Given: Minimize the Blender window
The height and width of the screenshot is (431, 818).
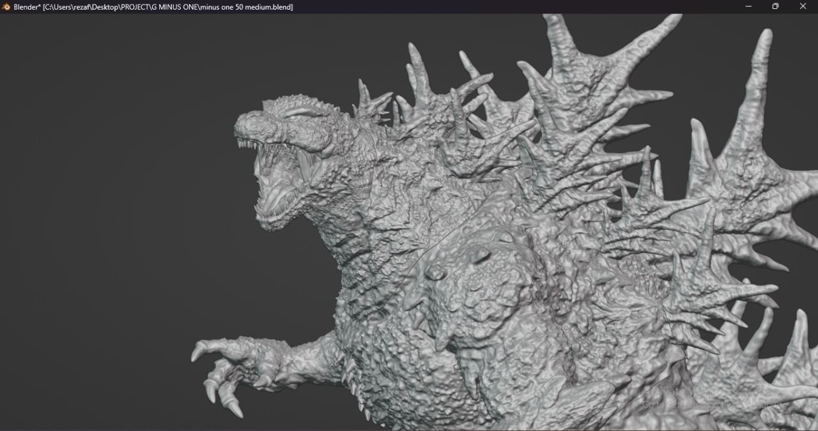Looking at the screenshot, I should click(748, 6).
